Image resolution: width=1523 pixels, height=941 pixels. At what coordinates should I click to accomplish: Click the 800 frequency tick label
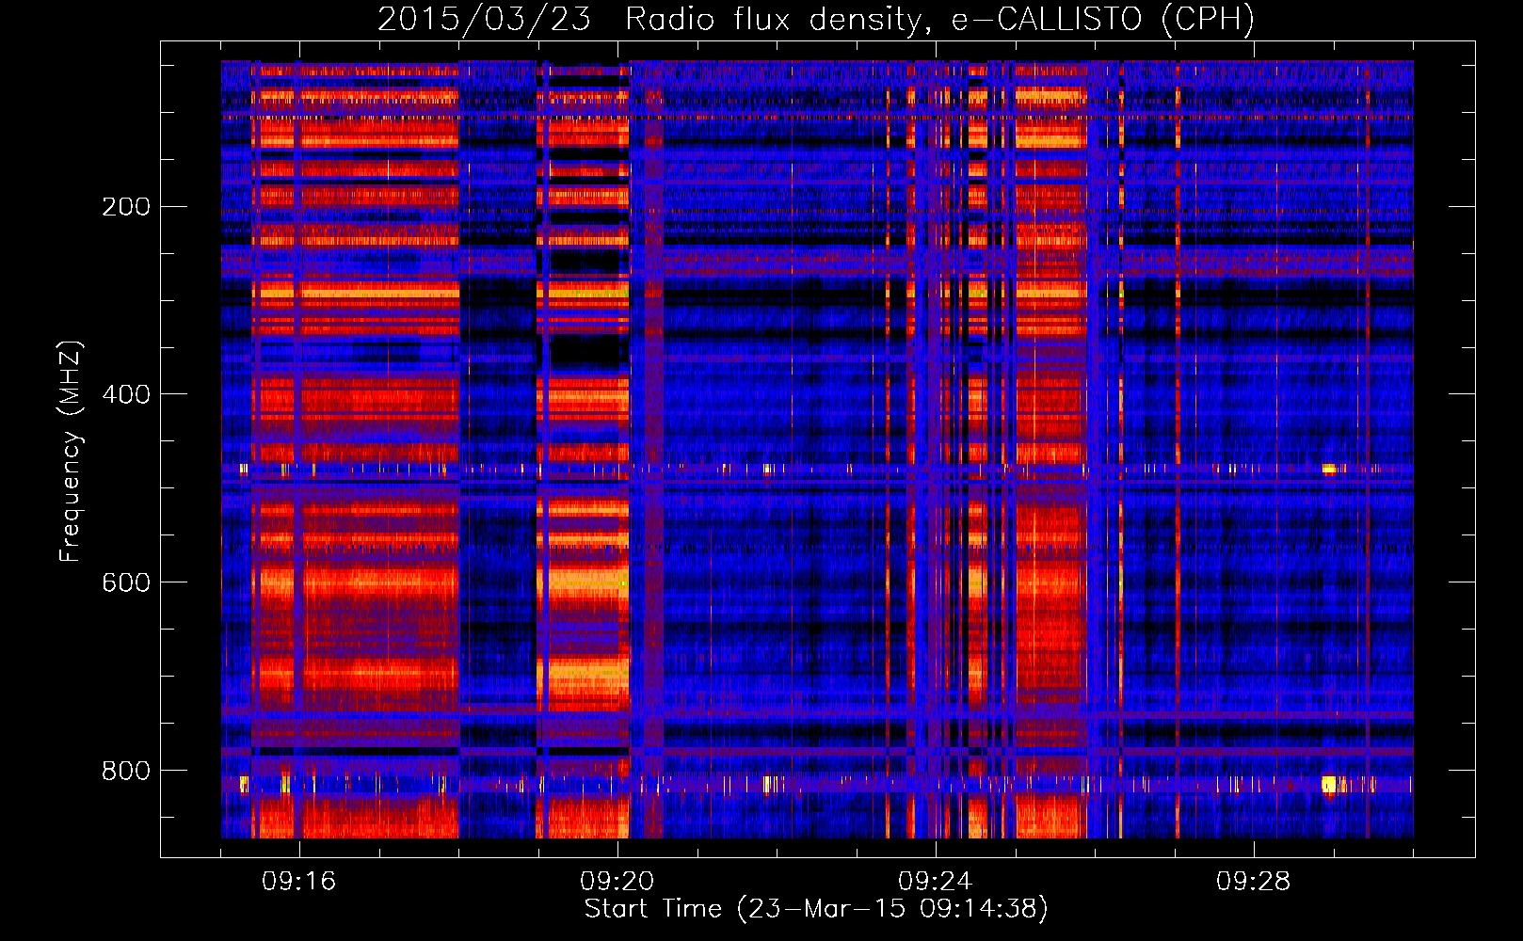(126, 771)
